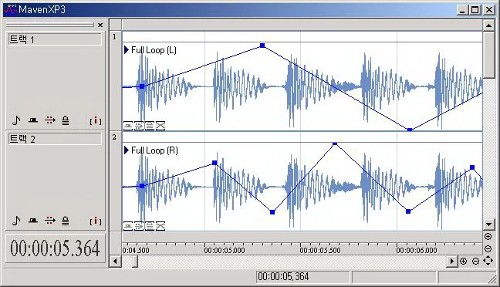Click the Full Loop (L) clip label
Image resolution: width=500 pixels, height=287 pixels.
[154, 50]
